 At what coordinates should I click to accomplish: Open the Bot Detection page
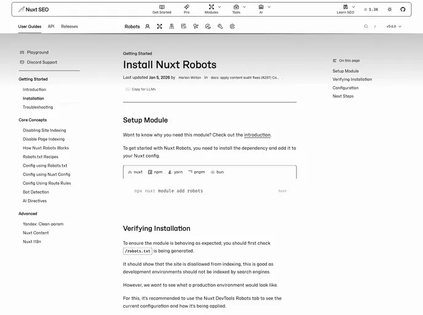(x=36, y=192)
